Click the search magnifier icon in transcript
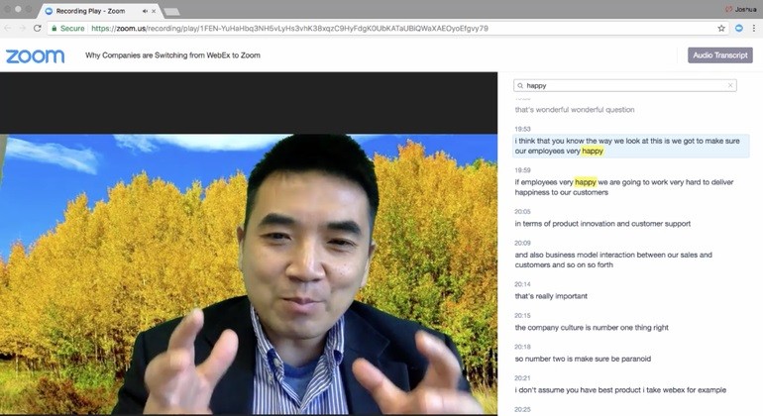 point(520,85)
